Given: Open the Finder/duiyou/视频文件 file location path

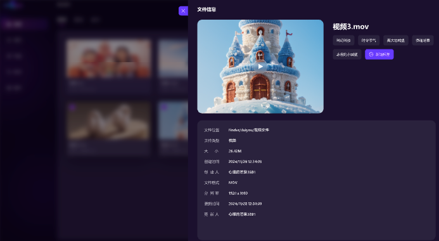Looking at the screenshot, I should coord(248,130).
